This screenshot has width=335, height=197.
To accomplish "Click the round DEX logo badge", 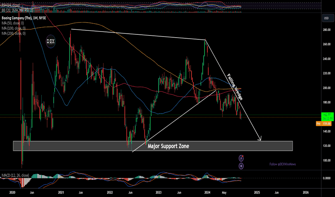I will point(51,41).
